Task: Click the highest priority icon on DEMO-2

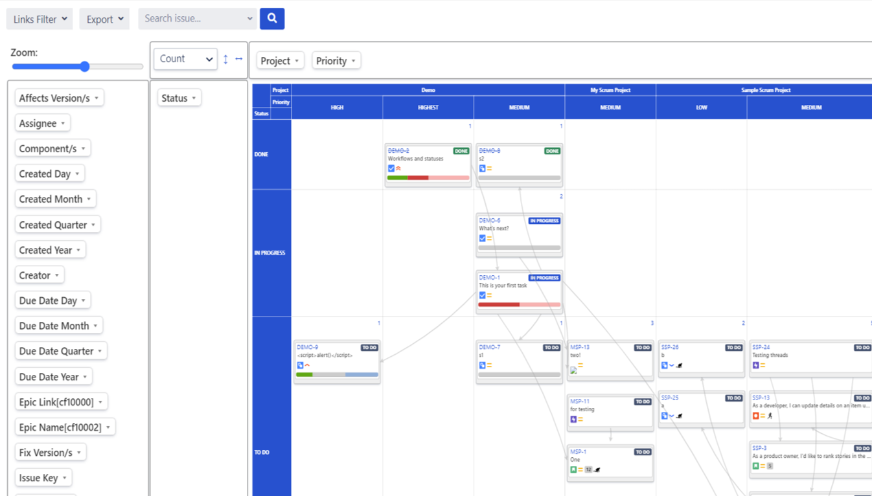Action: pyautogui.click(x=398, y=168)
